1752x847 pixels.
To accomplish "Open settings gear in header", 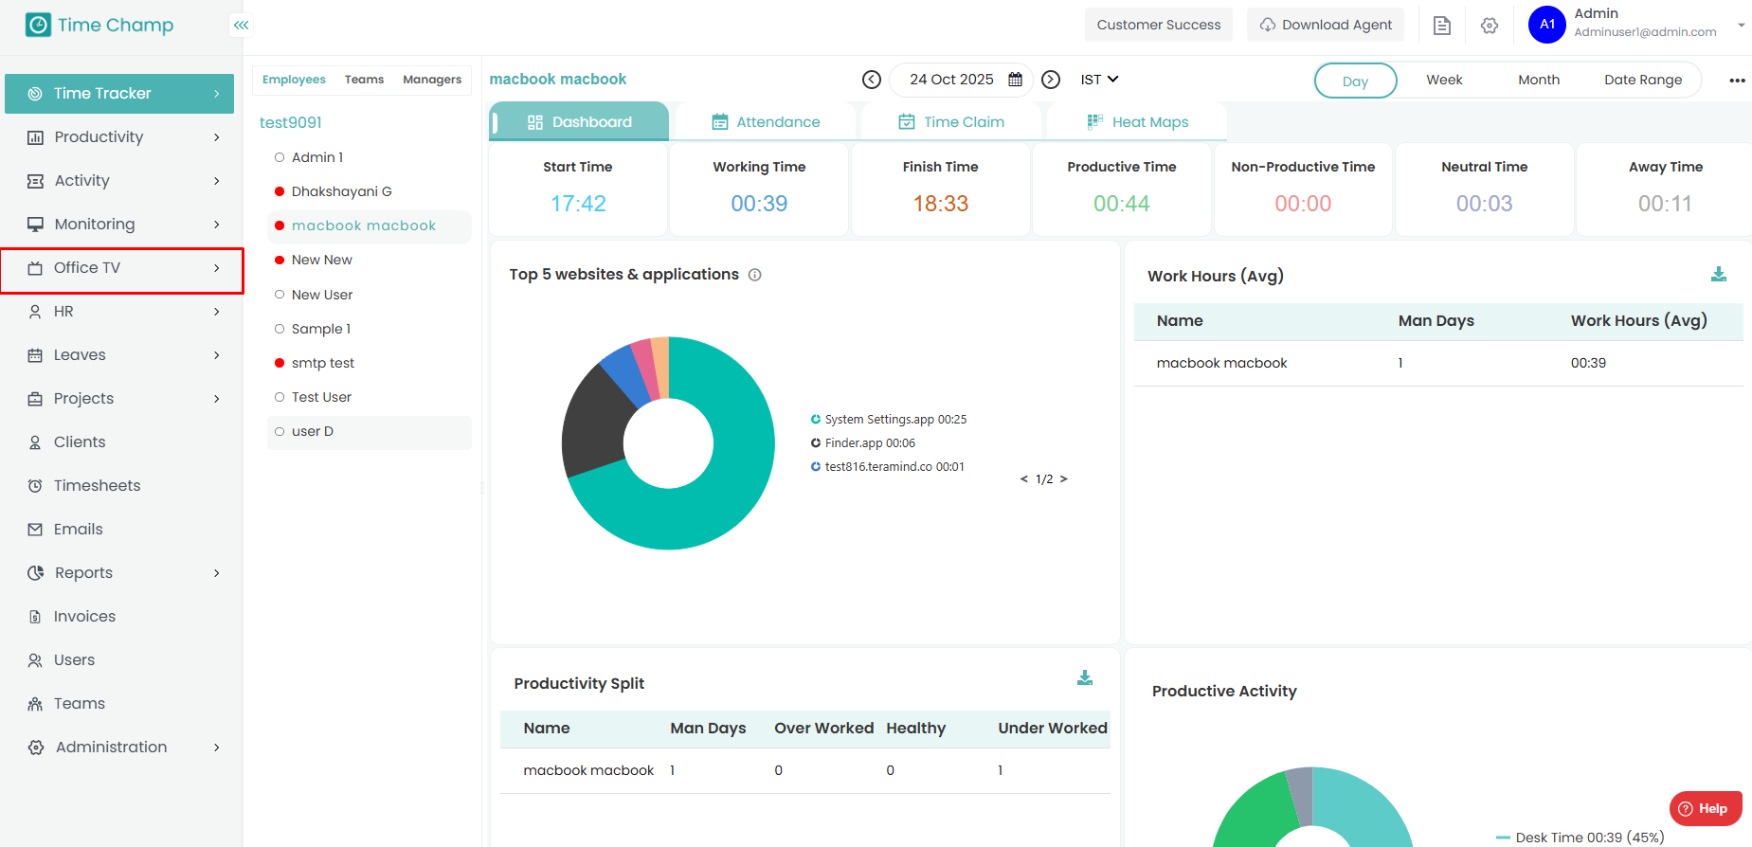I will pos(1490,26).
